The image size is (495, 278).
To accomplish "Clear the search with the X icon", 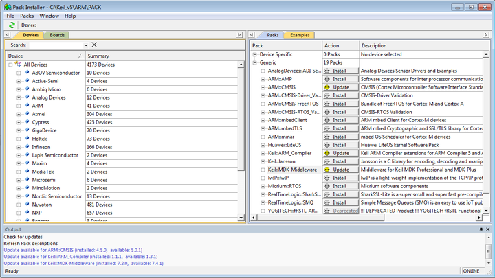I will [94, 45].
